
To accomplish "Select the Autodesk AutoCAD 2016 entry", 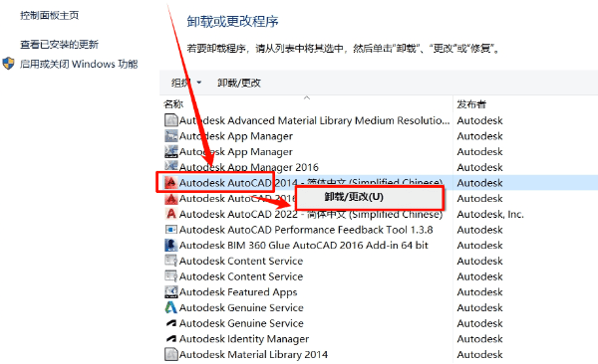I will click(x=237, y=198).
